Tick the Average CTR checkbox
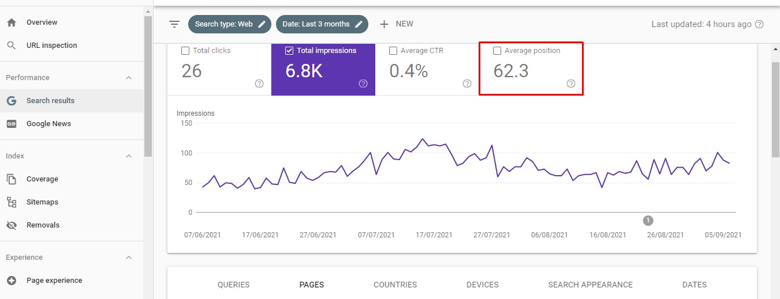This screenshot has width=780, height=299. 393,51
